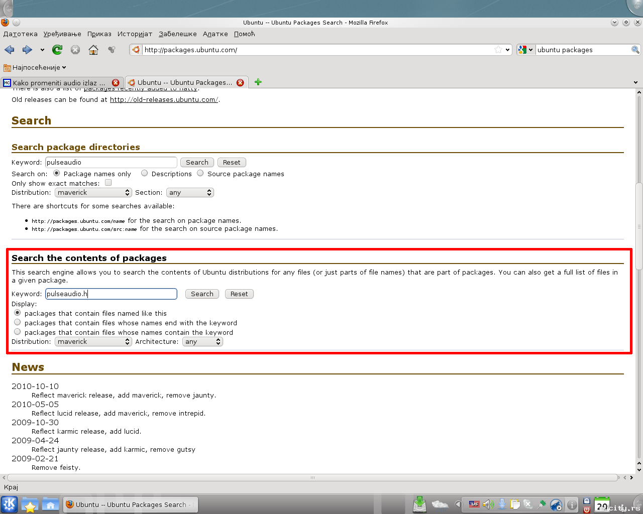Click the green download tray icon
The image size is (643, 514).
(x=419, y=504)
